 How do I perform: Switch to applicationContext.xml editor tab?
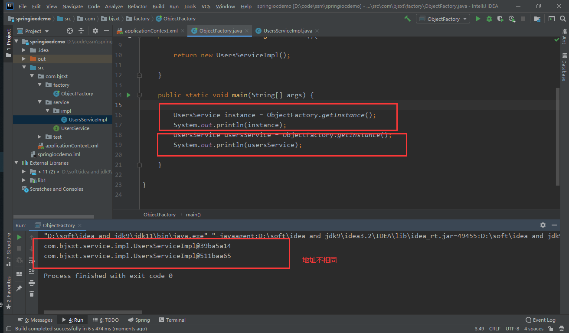[x=150, y=31]
